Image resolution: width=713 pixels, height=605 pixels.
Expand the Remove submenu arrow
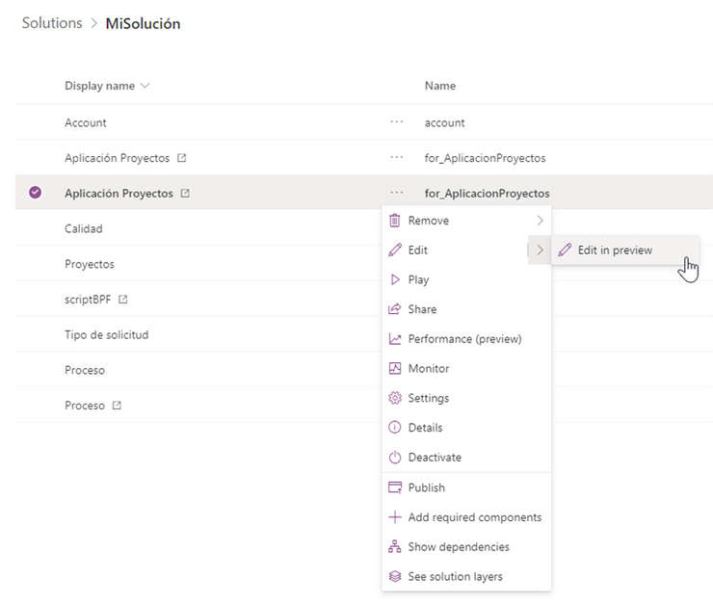point(540,221)
